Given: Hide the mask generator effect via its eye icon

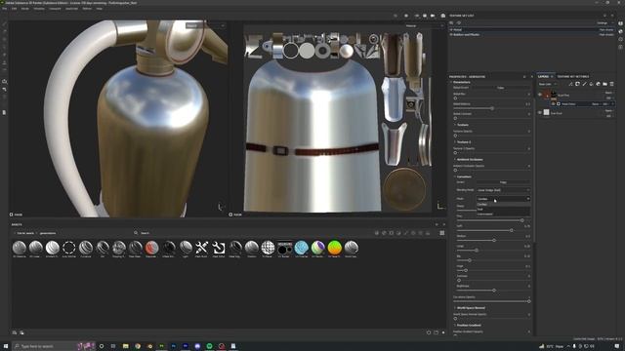Looking at the screenshot, I should tap(554, 104).
